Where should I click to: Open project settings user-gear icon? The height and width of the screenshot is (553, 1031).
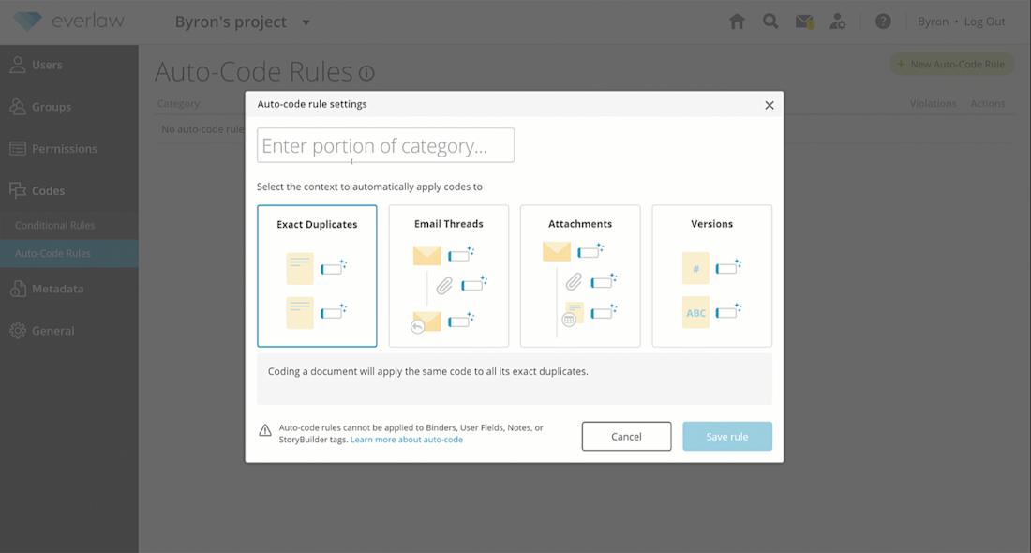pos(838,22)
